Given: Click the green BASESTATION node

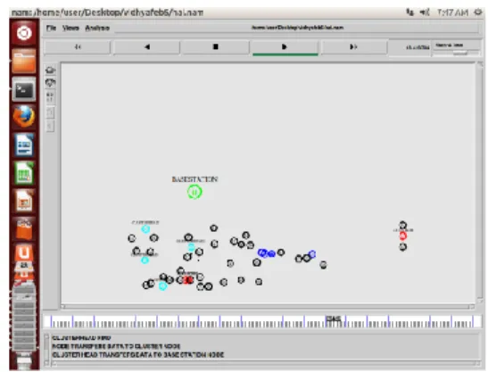Looking at the screenshot, I should click(194, 192).
